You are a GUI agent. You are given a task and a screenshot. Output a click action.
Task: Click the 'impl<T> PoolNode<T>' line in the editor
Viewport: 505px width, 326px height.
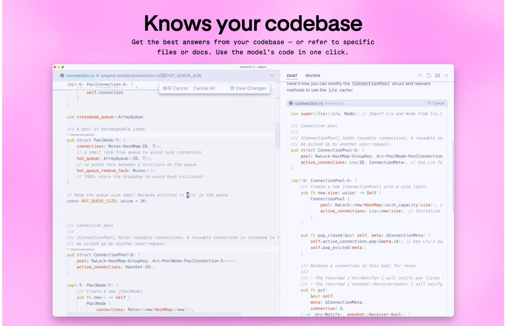pos(93,285)
